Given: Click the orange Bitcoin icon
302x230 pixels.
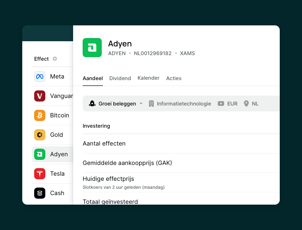Looking at the screenshot, I should [40, 115].
